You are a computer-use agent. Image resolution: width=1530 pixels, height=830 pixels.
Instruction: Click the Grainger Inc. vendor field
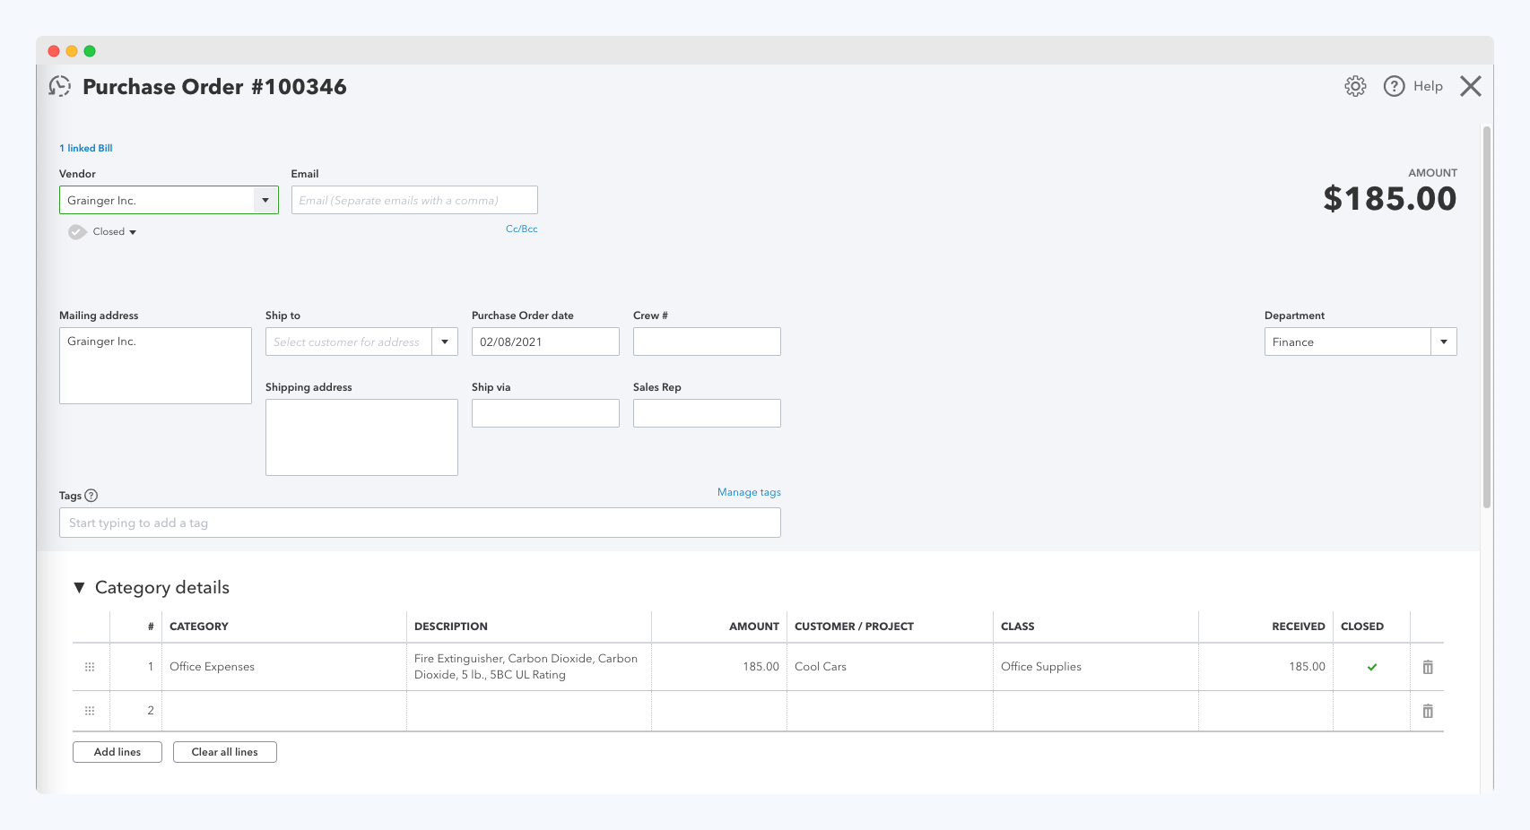157,200
